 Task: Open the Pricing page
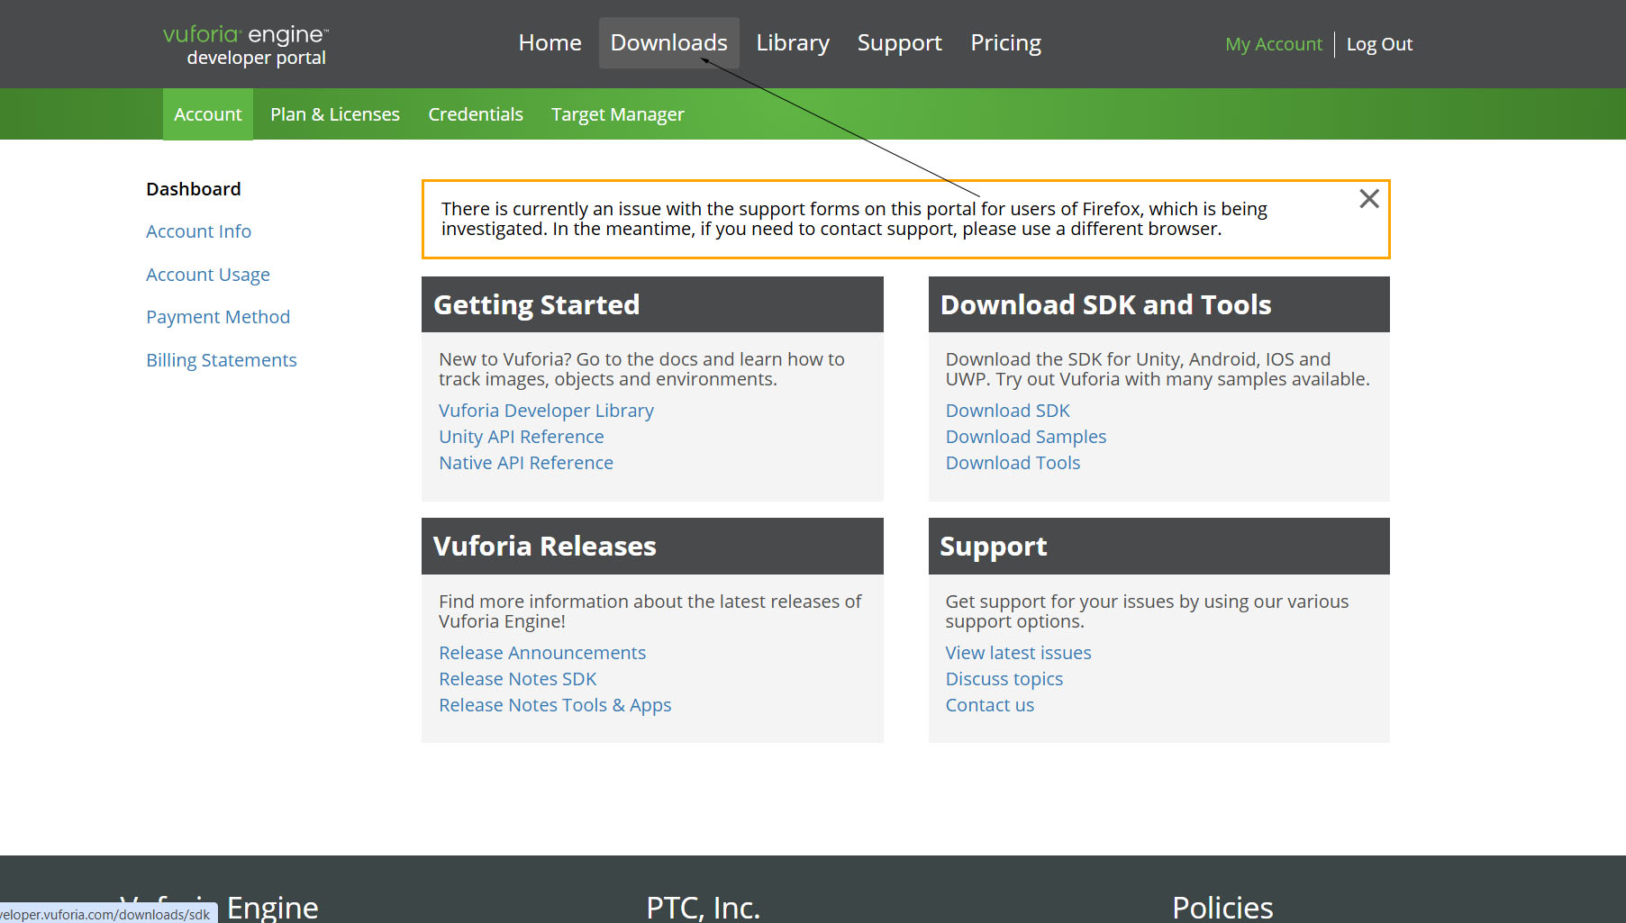click(x=1005, y=43)
